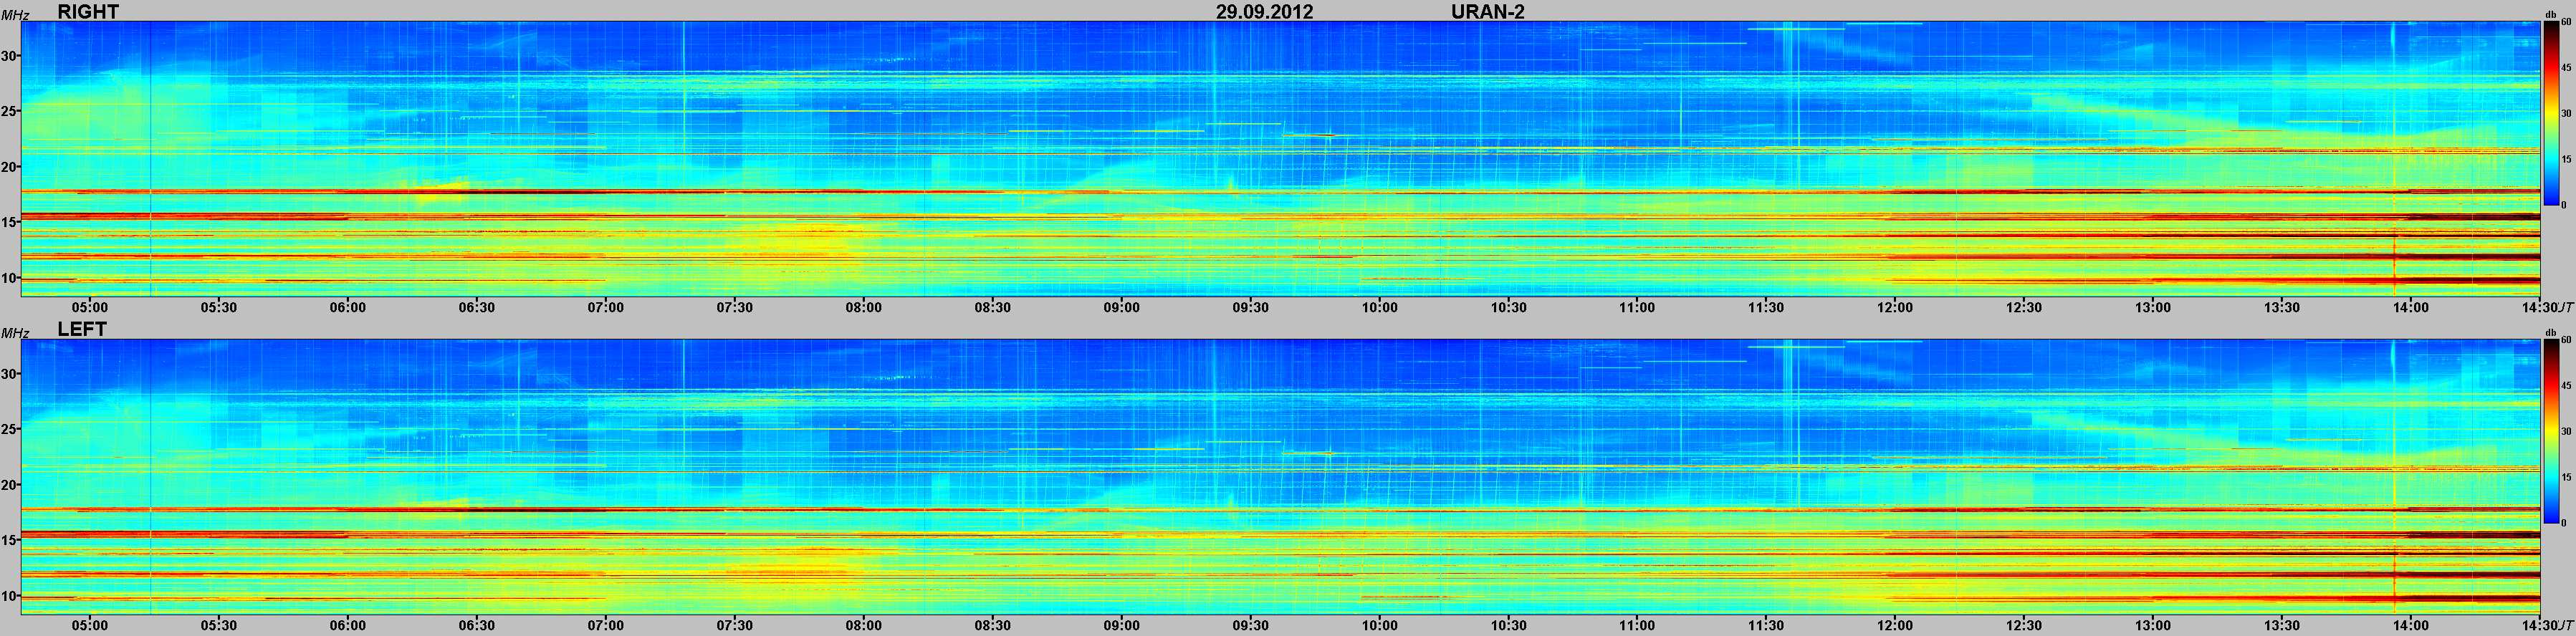The width and height of the screenshot is (2576, 636).
Task: Click the "08:00" time label under the LEFT panel
Action: click(x=864, y=626)
